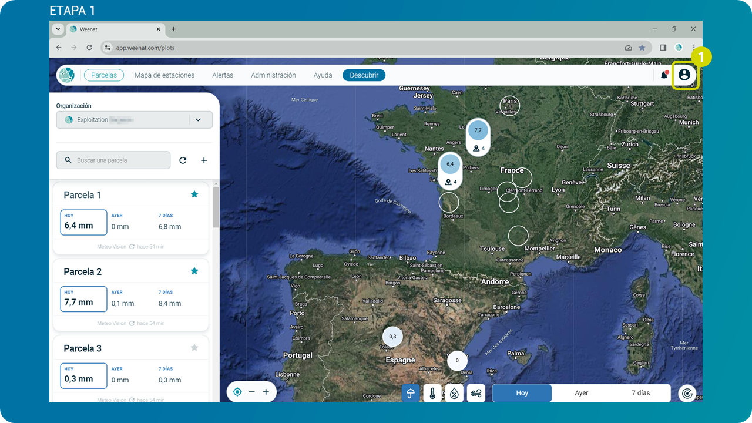752x423 pixels.
Task: Reload the browser page
Action: coord(89,48)
